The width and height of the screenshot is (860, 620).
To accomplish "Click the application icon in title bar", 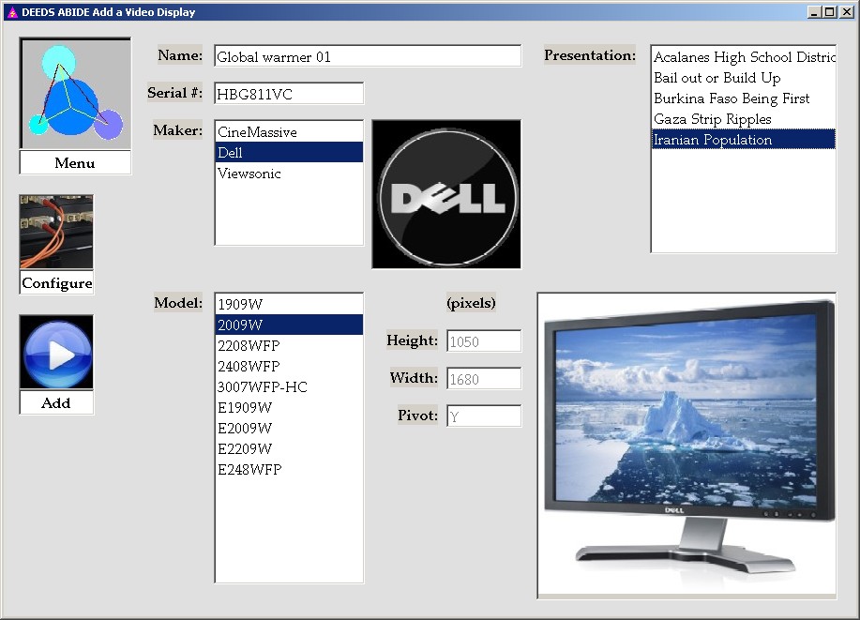I will (11, 12).
